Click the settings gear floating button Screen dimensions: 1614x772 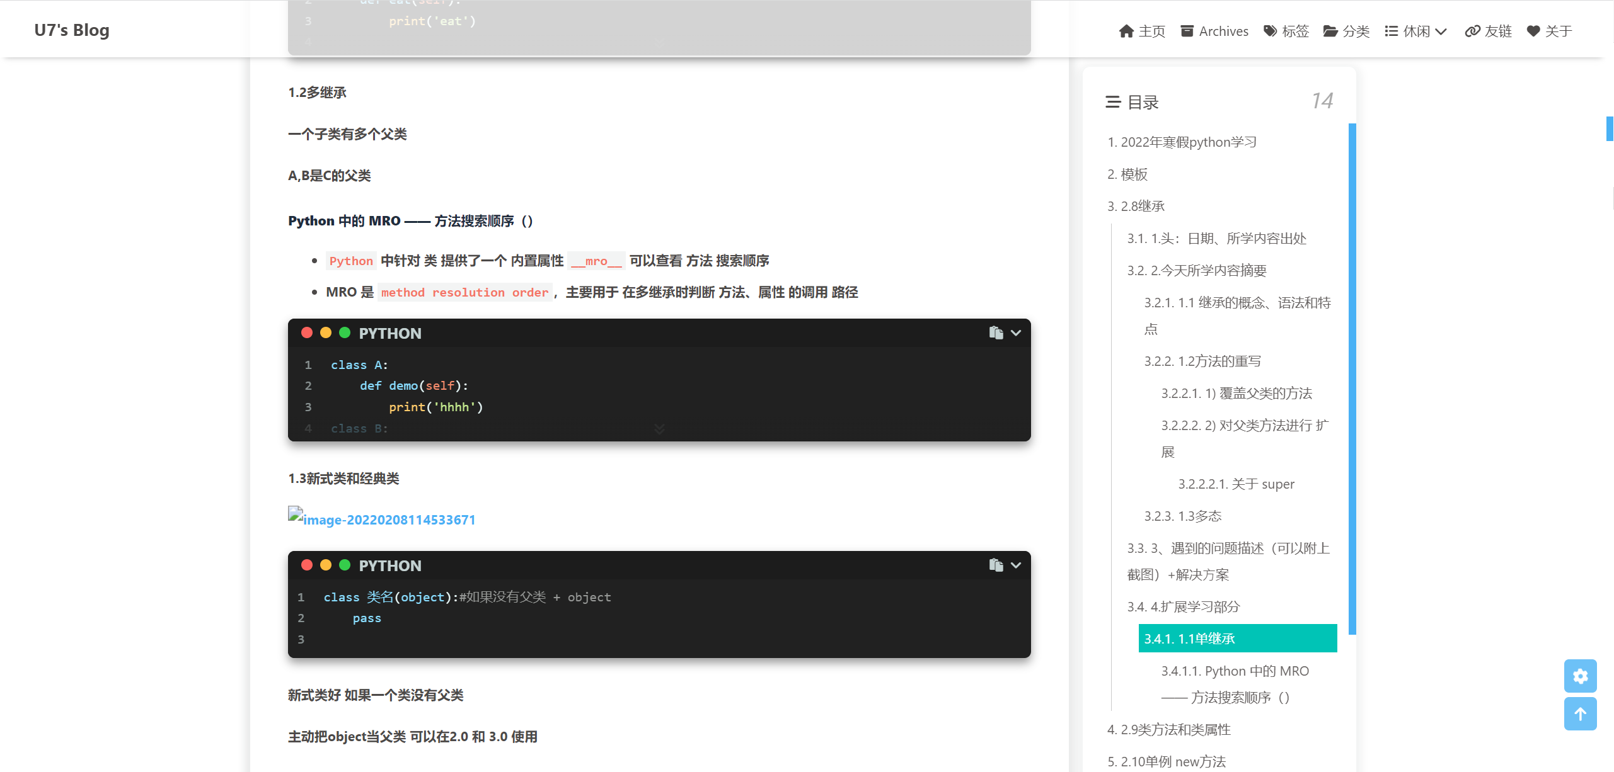tap(1579, 676)
